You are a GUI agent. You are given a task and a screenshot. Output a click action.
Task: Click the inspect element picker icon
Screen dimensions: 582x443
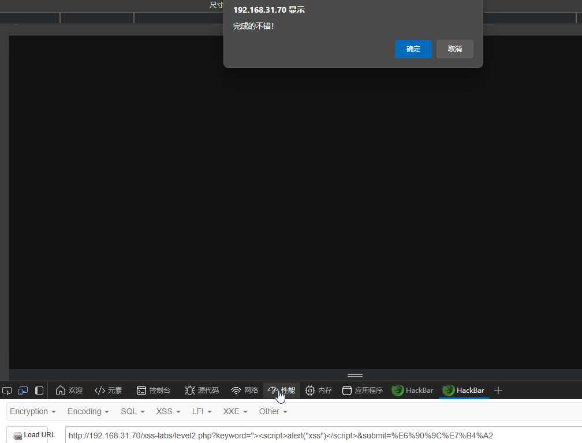point(7,391)
